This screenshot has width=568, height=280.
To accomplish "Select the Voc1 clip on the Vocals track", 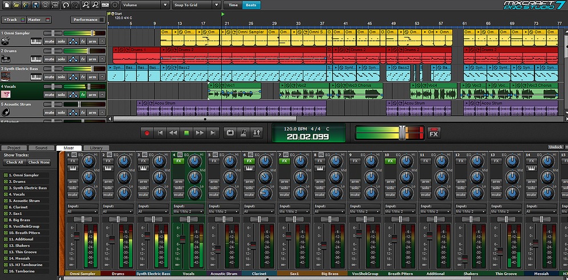I will [x=234, y=92].
